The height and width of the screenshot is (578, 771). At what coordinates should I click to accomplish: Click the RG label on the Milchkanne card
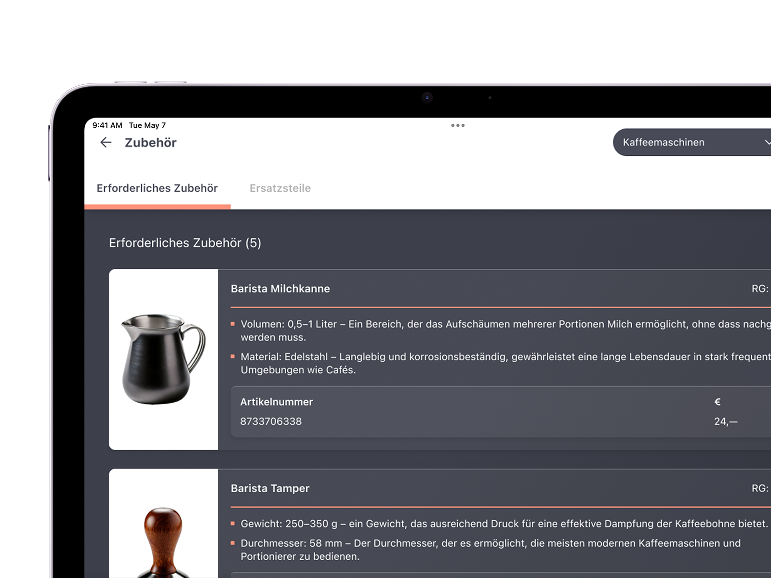coord(760,289)
